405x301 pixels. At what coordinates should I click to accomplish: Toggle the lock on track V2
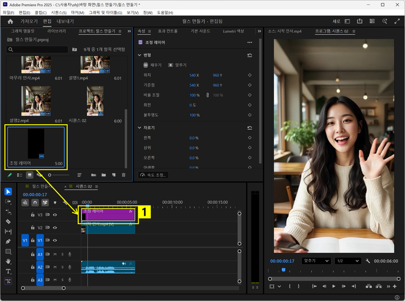coord(33,228)
